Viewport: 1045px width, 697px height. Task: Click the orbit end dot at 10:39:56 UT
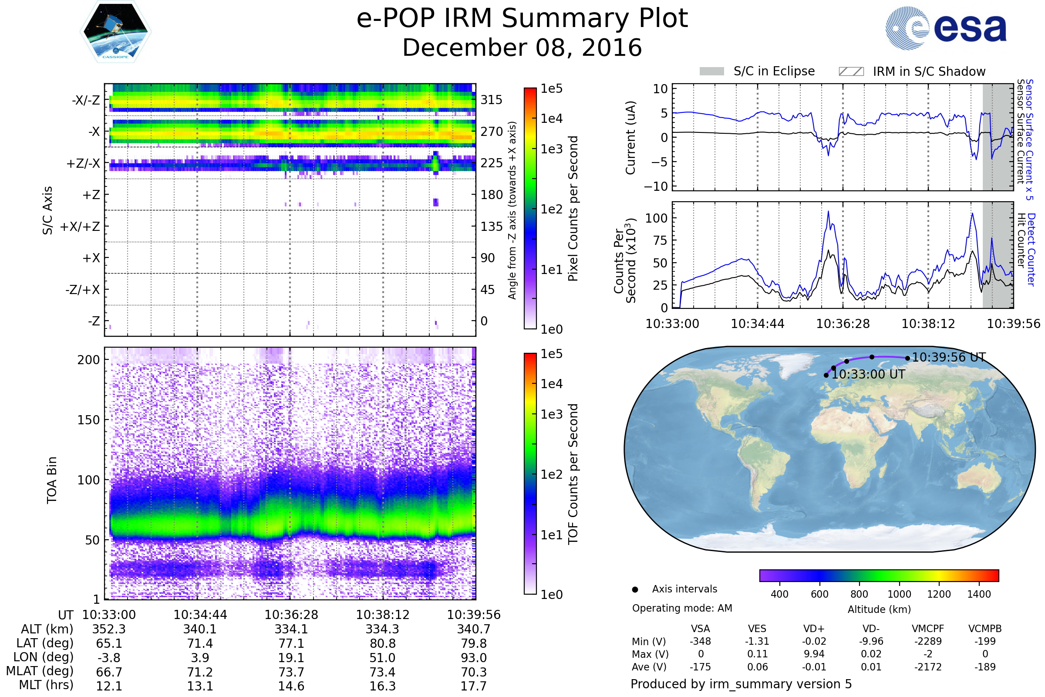pyautogui.click(x=907, y=358)
